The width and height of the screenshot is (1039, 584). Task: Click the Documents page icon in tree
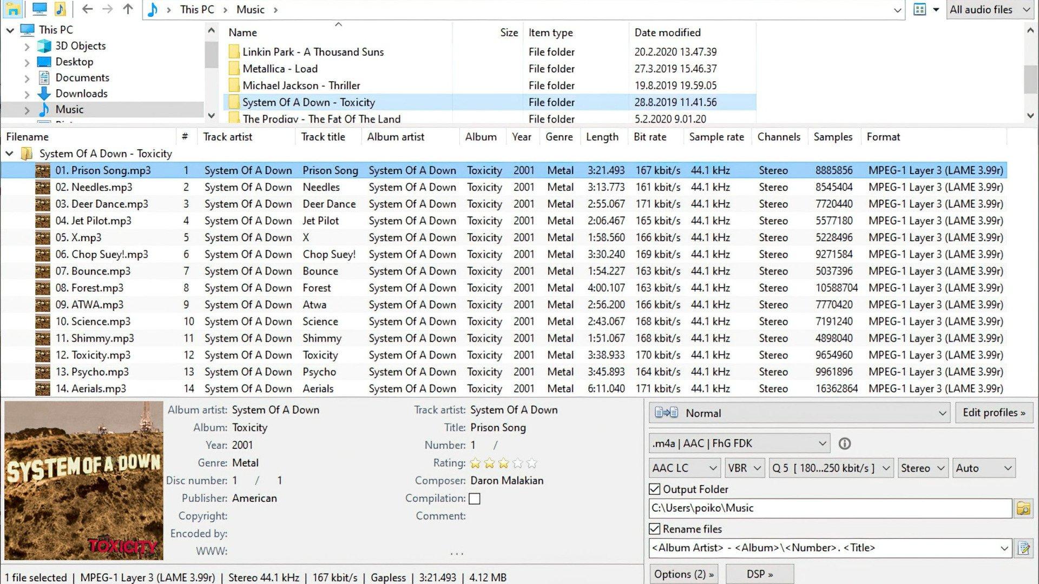[44, 77]
